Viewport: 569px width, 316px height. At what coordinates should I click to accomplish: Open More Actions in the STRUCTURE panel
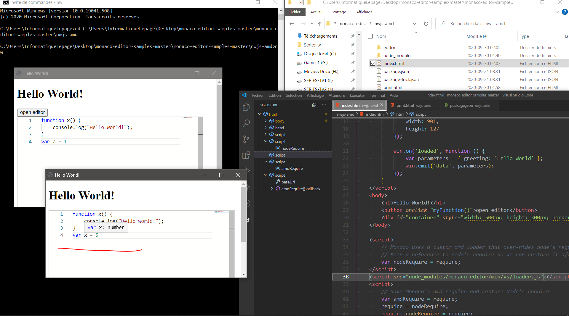[x=324, y=105]
